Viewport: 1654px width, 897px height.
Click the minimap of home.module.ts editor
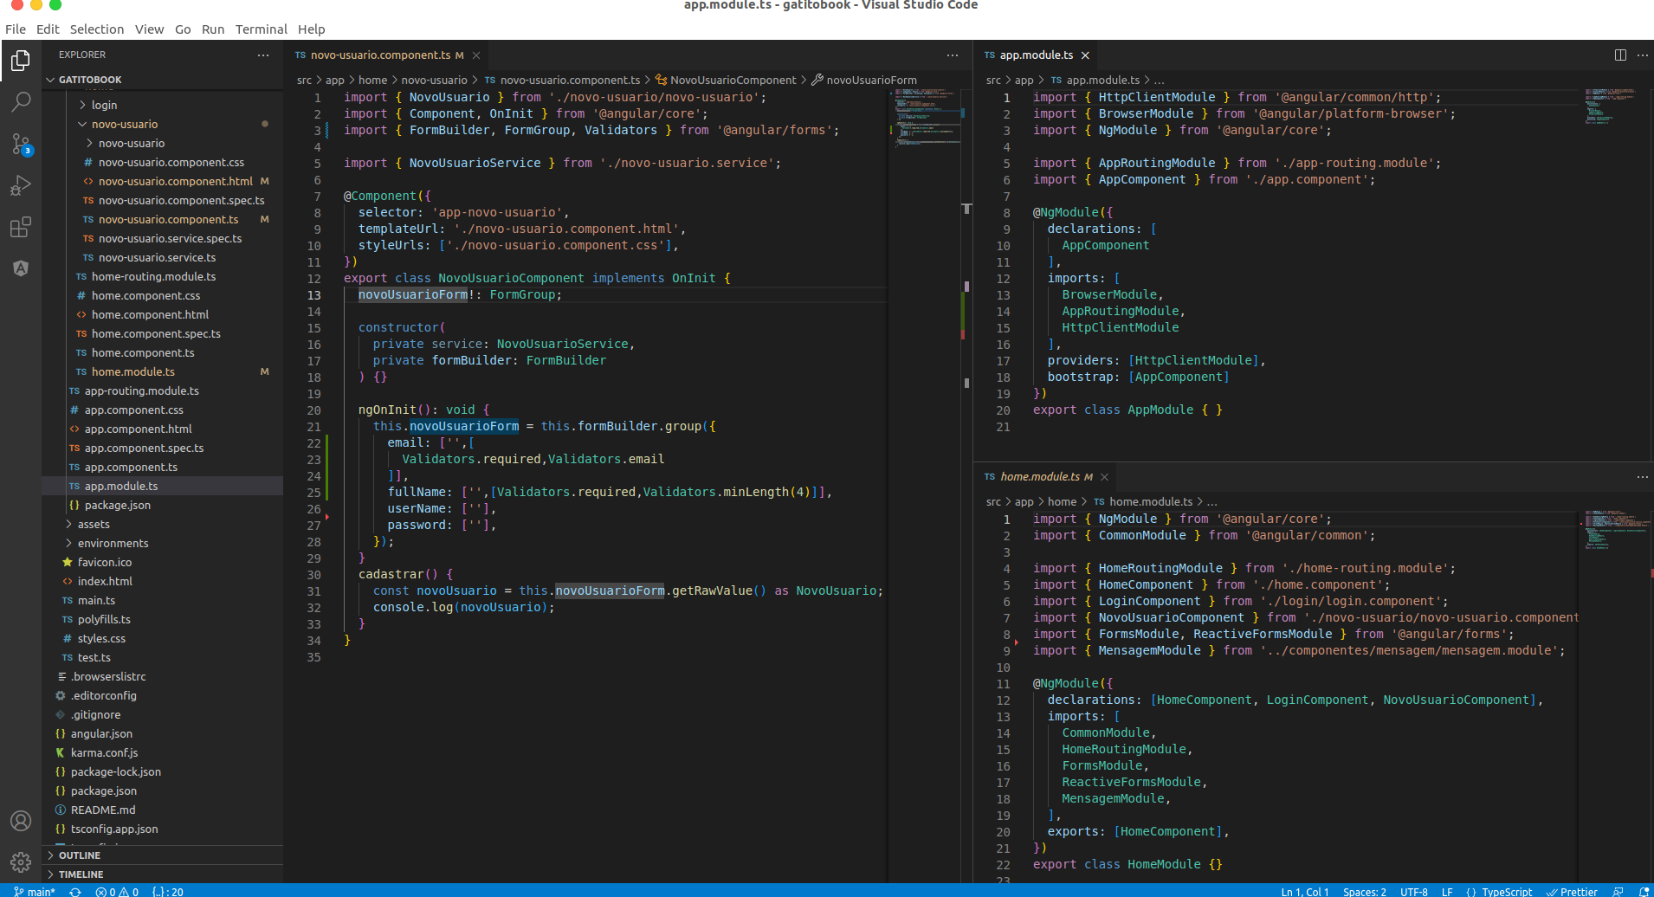click(1616, 695)
